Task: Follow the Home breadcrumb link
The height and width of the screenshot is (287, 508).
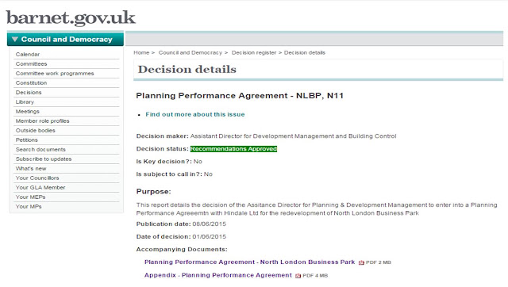Action: (141, 53)
